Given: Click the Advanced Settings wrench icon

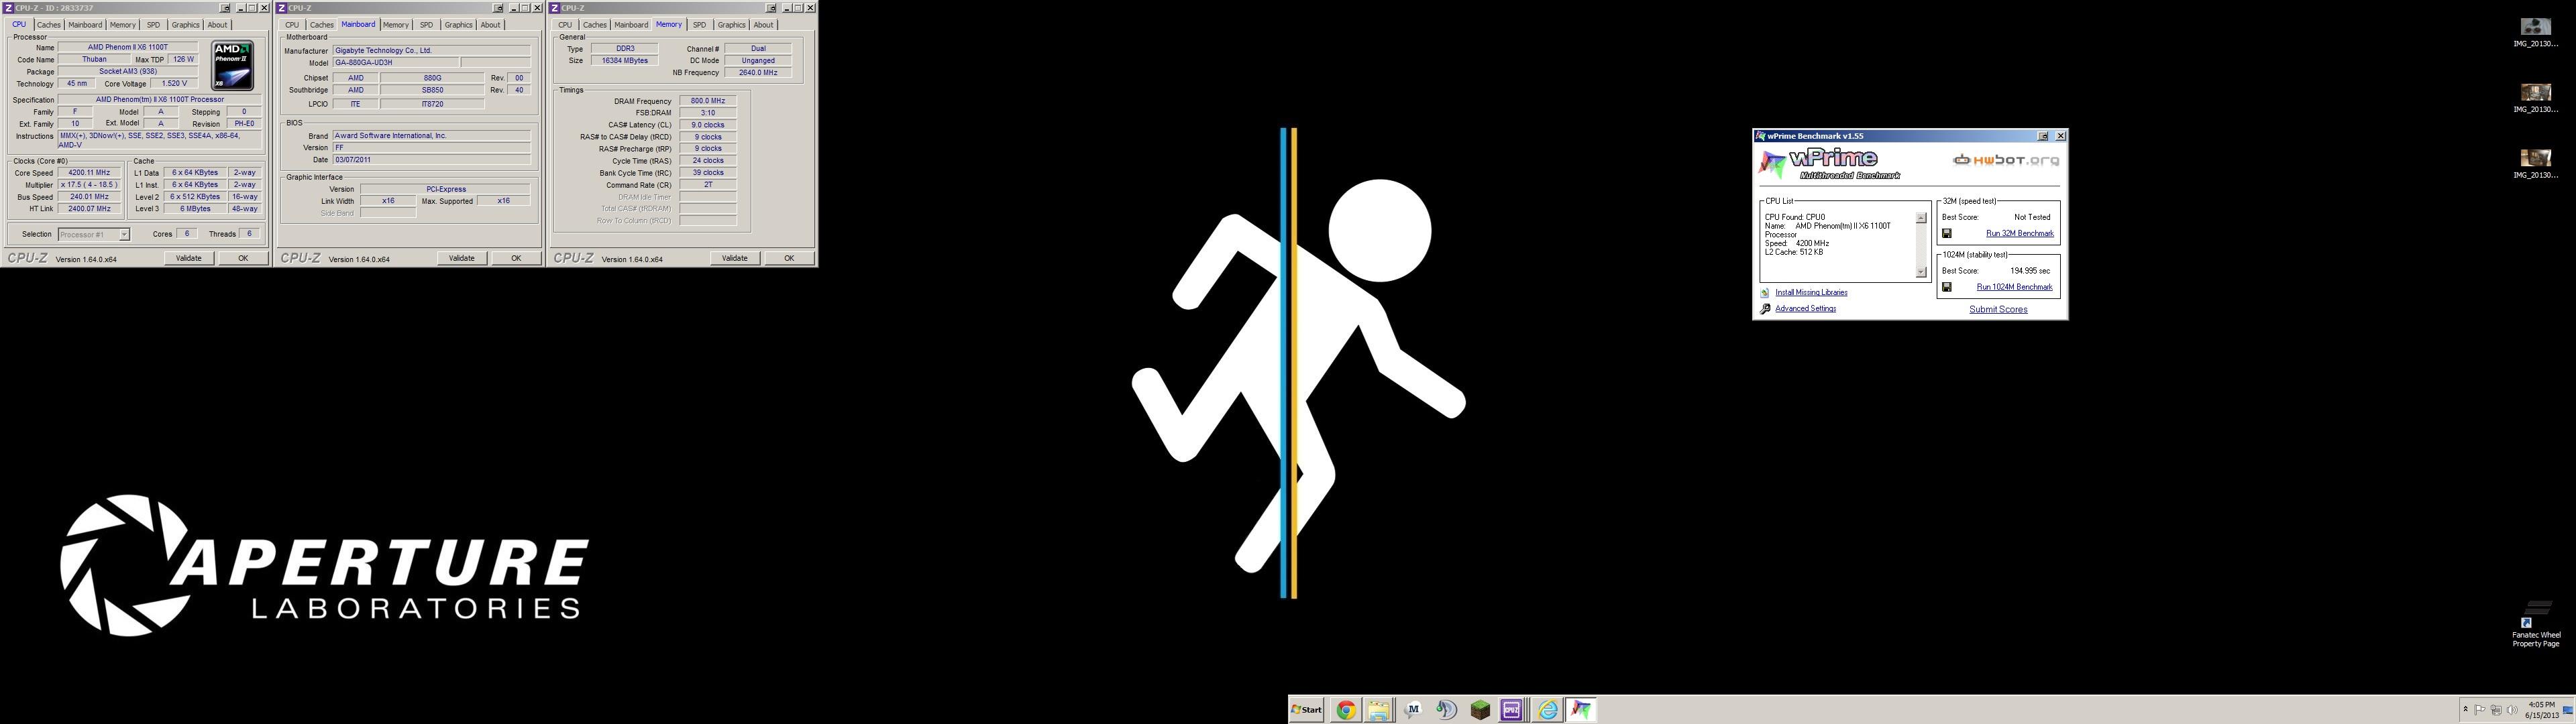Looking at the screenshot, I should [1765, 309].
